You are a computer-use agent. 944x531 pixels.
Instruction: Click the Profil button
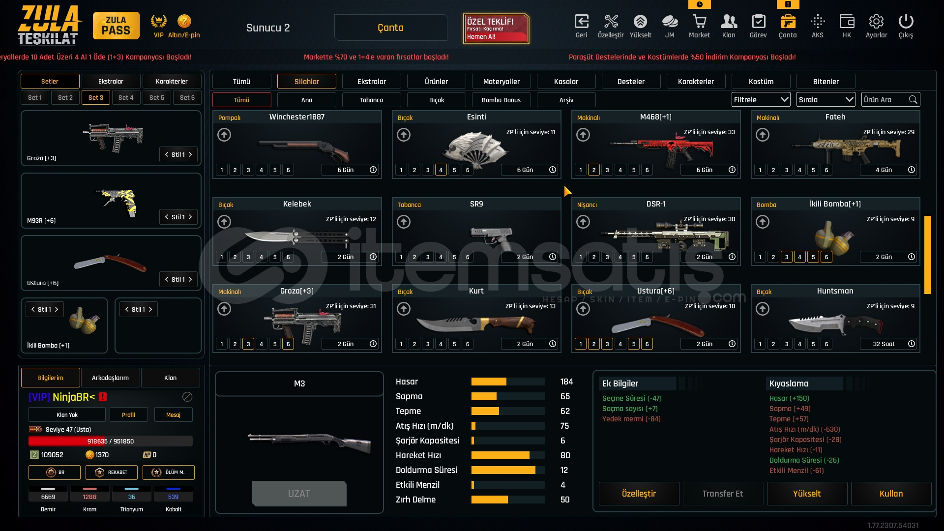pos(128,414)
